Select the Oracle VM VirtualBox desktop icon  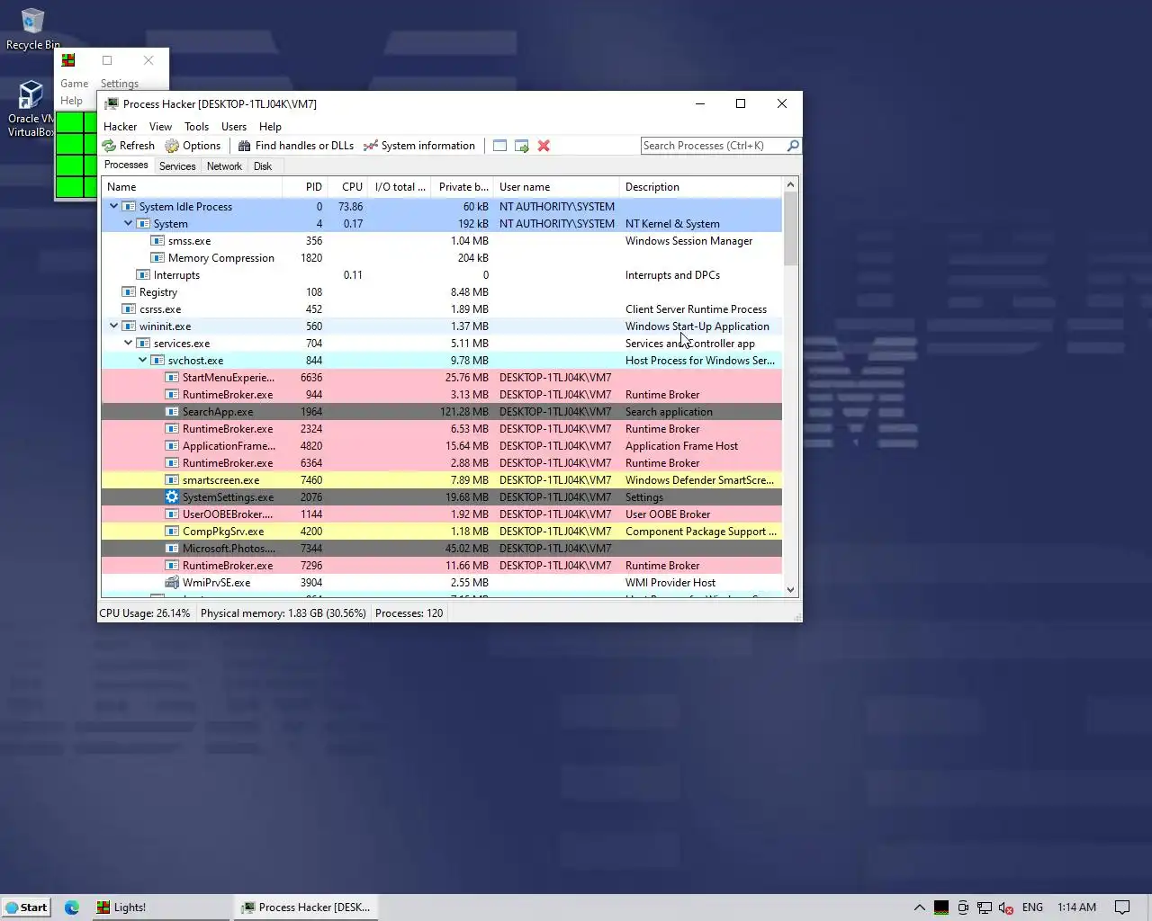[31, 109]
